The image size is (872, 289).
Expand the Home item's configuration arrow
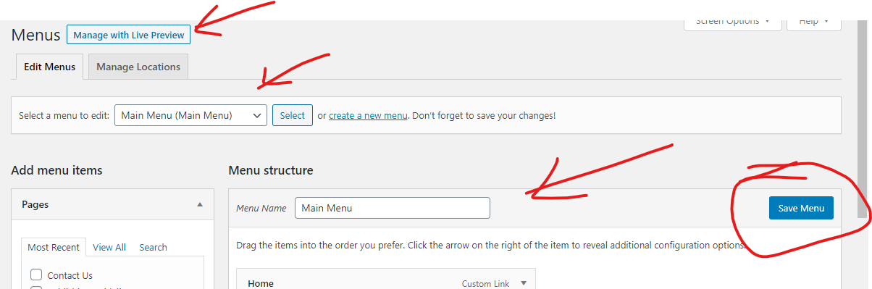(524, 283)
